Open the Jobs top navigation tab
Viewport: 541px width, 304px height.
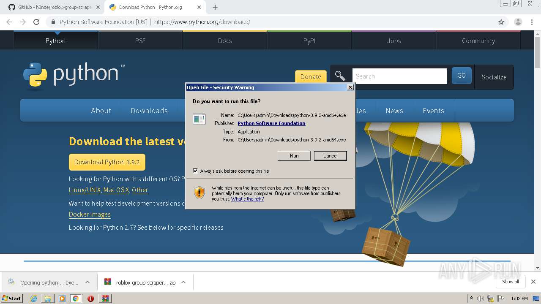click(394, 41)
